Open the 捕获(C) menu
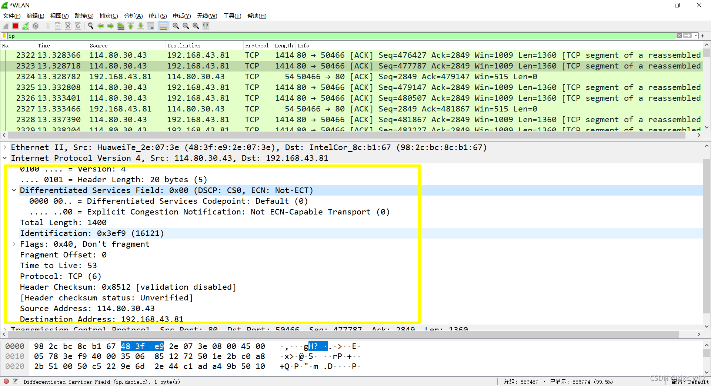 (109, 16)
